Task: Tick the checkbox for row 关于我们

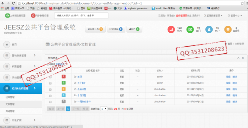Action: tap(50, 83)
